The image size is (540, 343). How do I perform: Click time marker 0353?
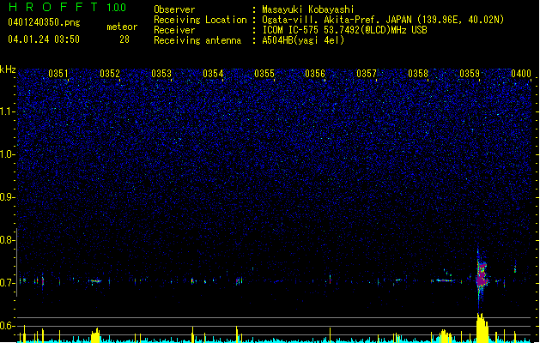click(x=161, y=74)
